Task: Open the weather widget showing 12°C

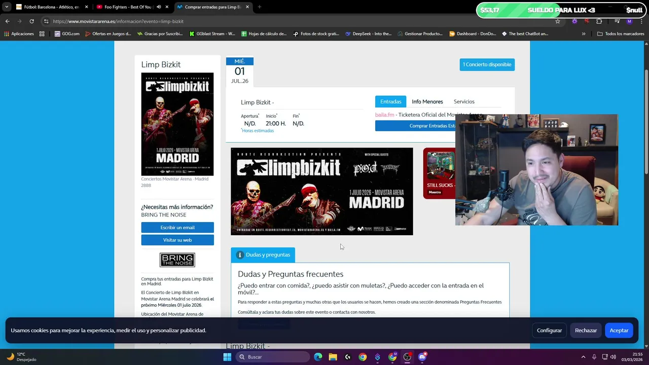Action: pos(21,357)
